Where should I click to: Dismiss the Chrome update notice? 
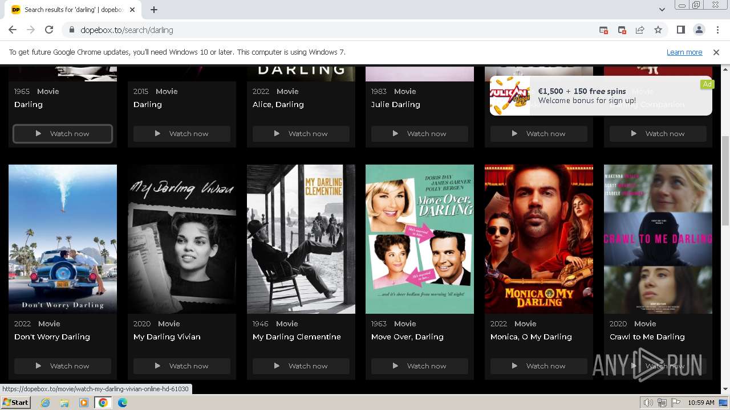click(x=716, y=52)
